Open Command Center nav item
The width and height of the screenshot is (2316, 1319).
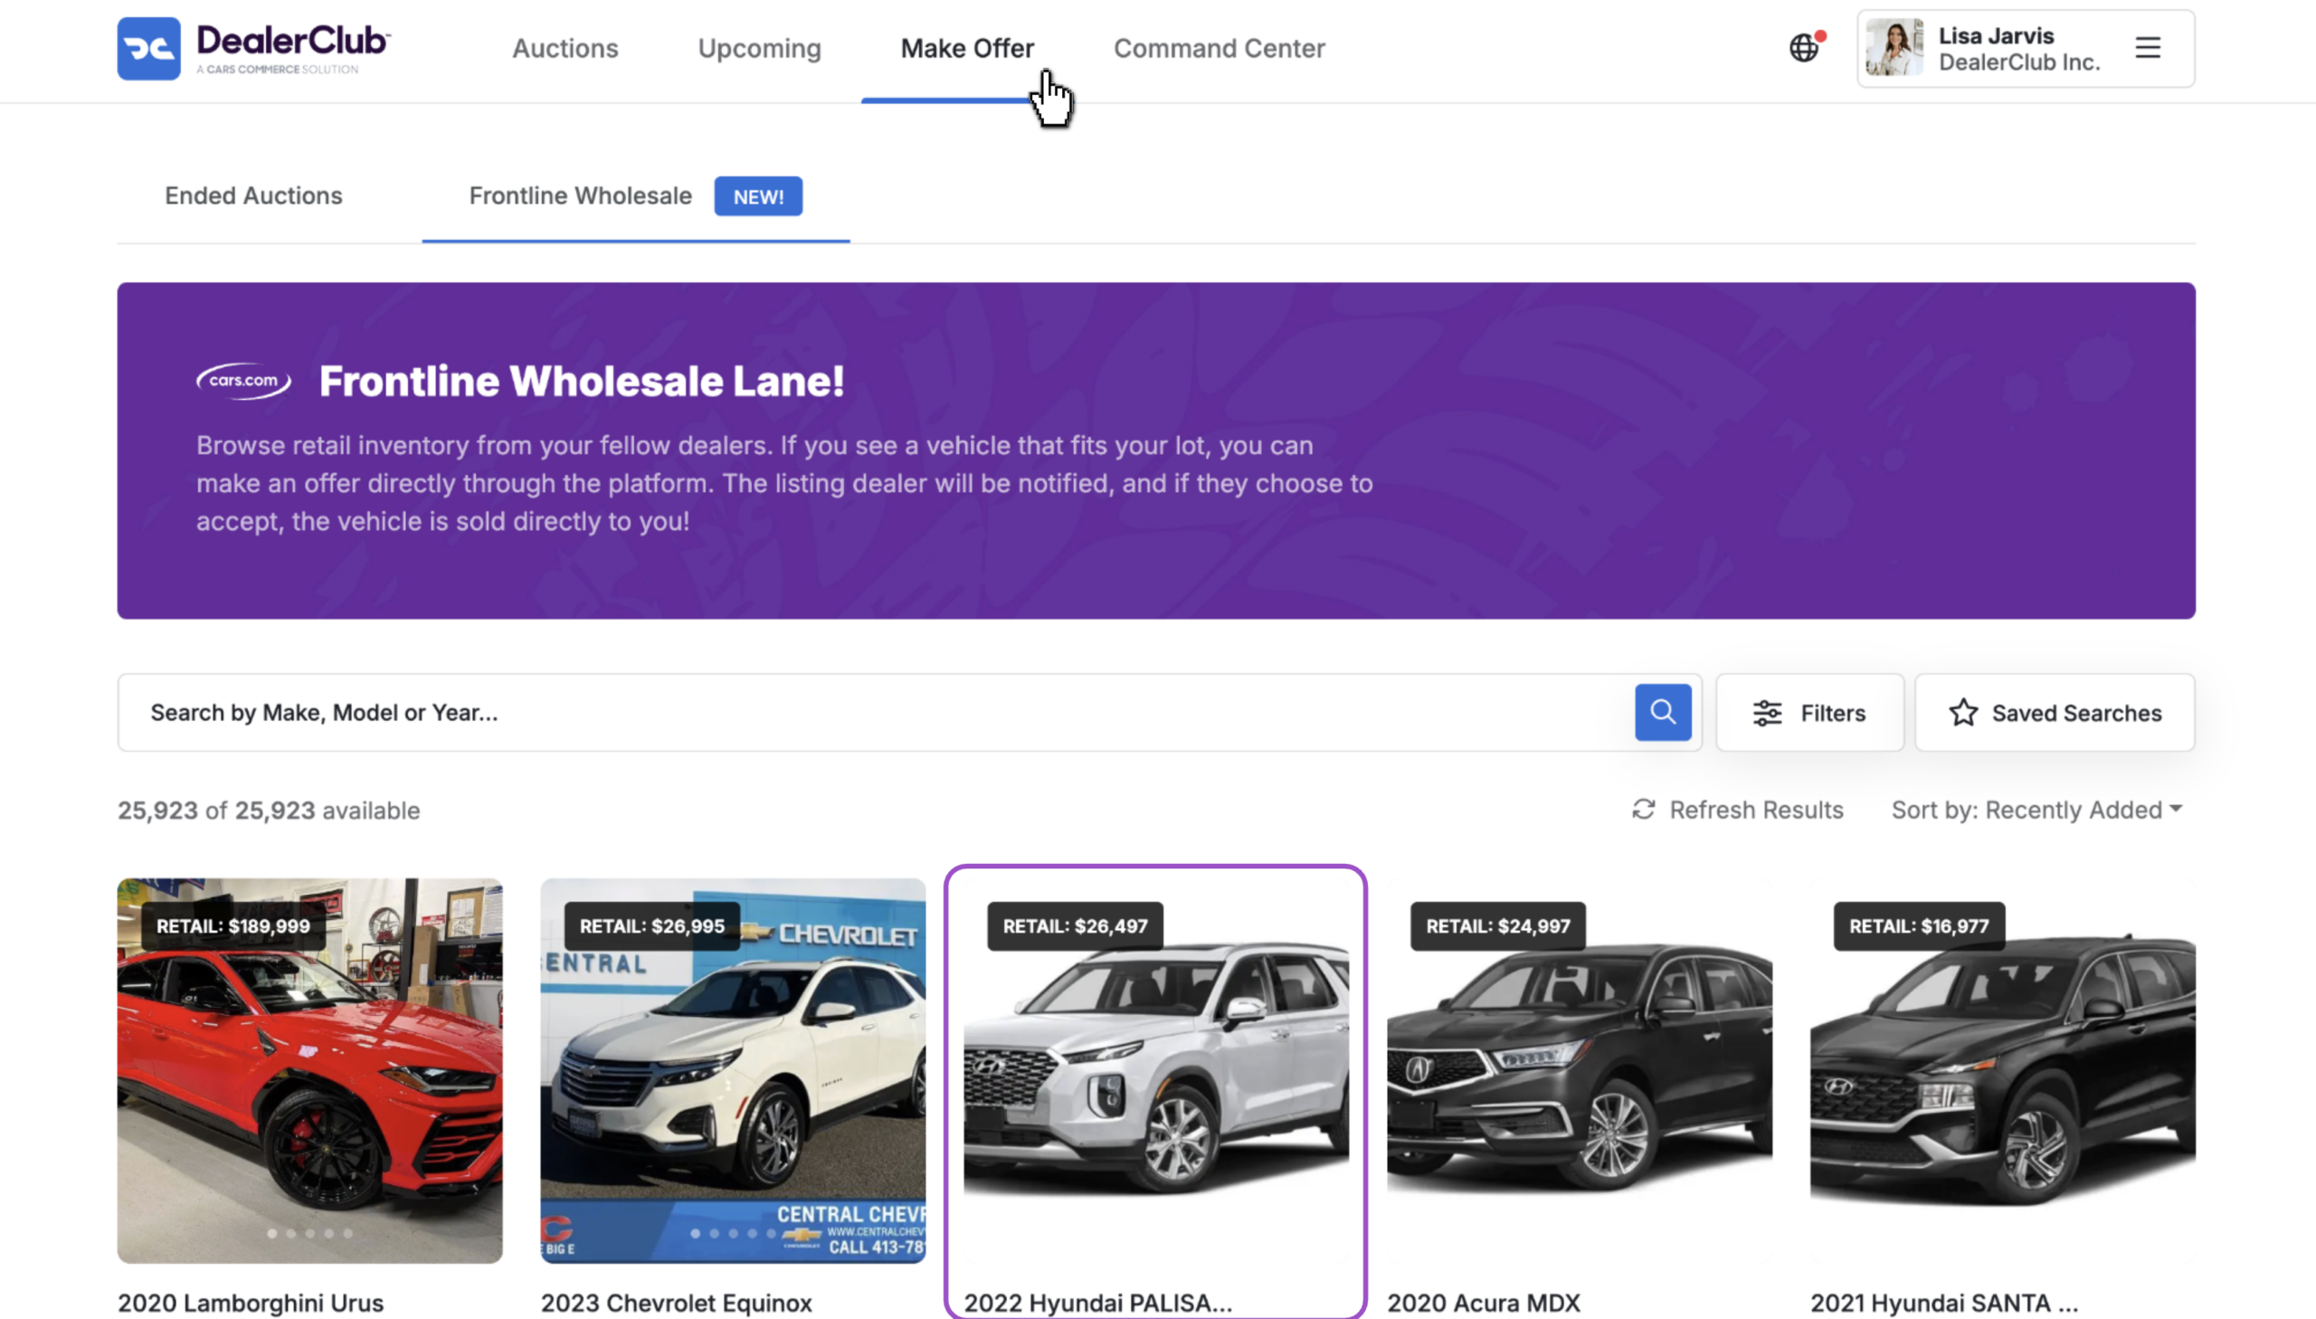pyautogui.click(x=1220, y=48)
